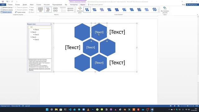Switch to SmartArt Формат tab
This screenshot has width=199, height=112.
click(83, 5)
